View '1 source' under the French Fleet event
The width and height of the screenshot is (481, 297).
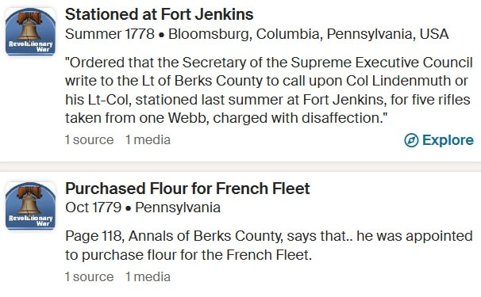point(89,276)
